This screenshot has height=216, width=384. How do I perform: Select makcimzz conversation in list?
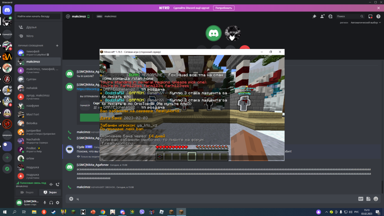38,62
